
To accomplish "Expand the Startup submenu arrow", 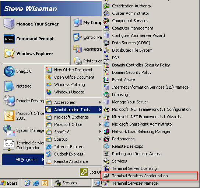I will point(100,139).
